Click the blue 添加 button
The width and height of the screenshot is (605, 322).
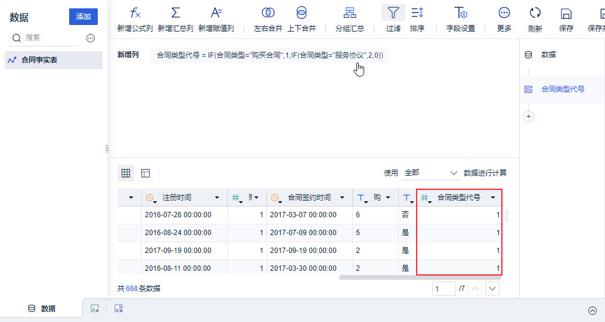[83, 17]
